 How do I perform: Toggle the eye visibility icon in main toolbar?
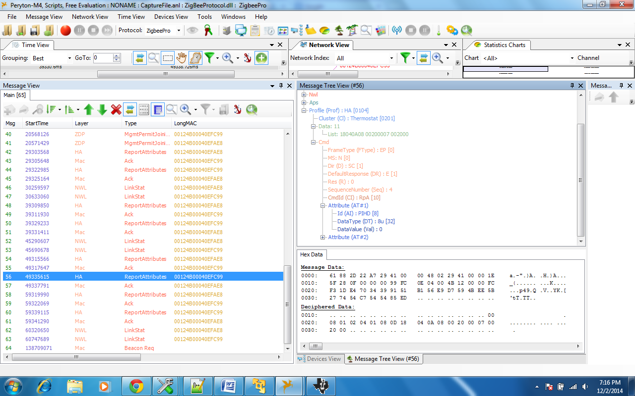tap(192, 30)
